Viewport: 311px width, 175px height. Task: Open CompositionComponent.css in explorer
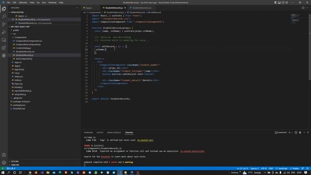(29, 41)
